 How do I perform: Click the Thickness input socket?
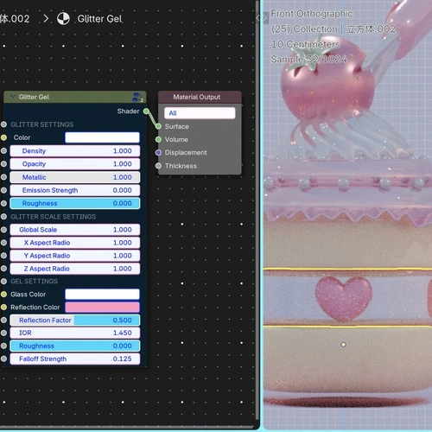tap(158, 166)
